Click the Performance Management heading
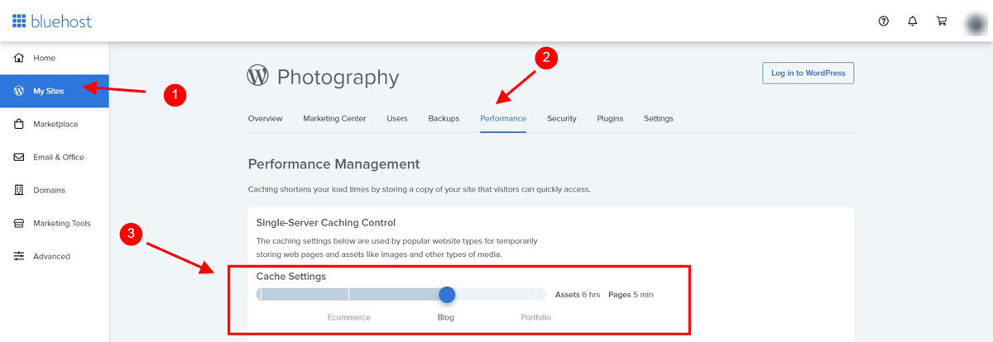This screenshot has width=993, height=342. click(333, 164)
